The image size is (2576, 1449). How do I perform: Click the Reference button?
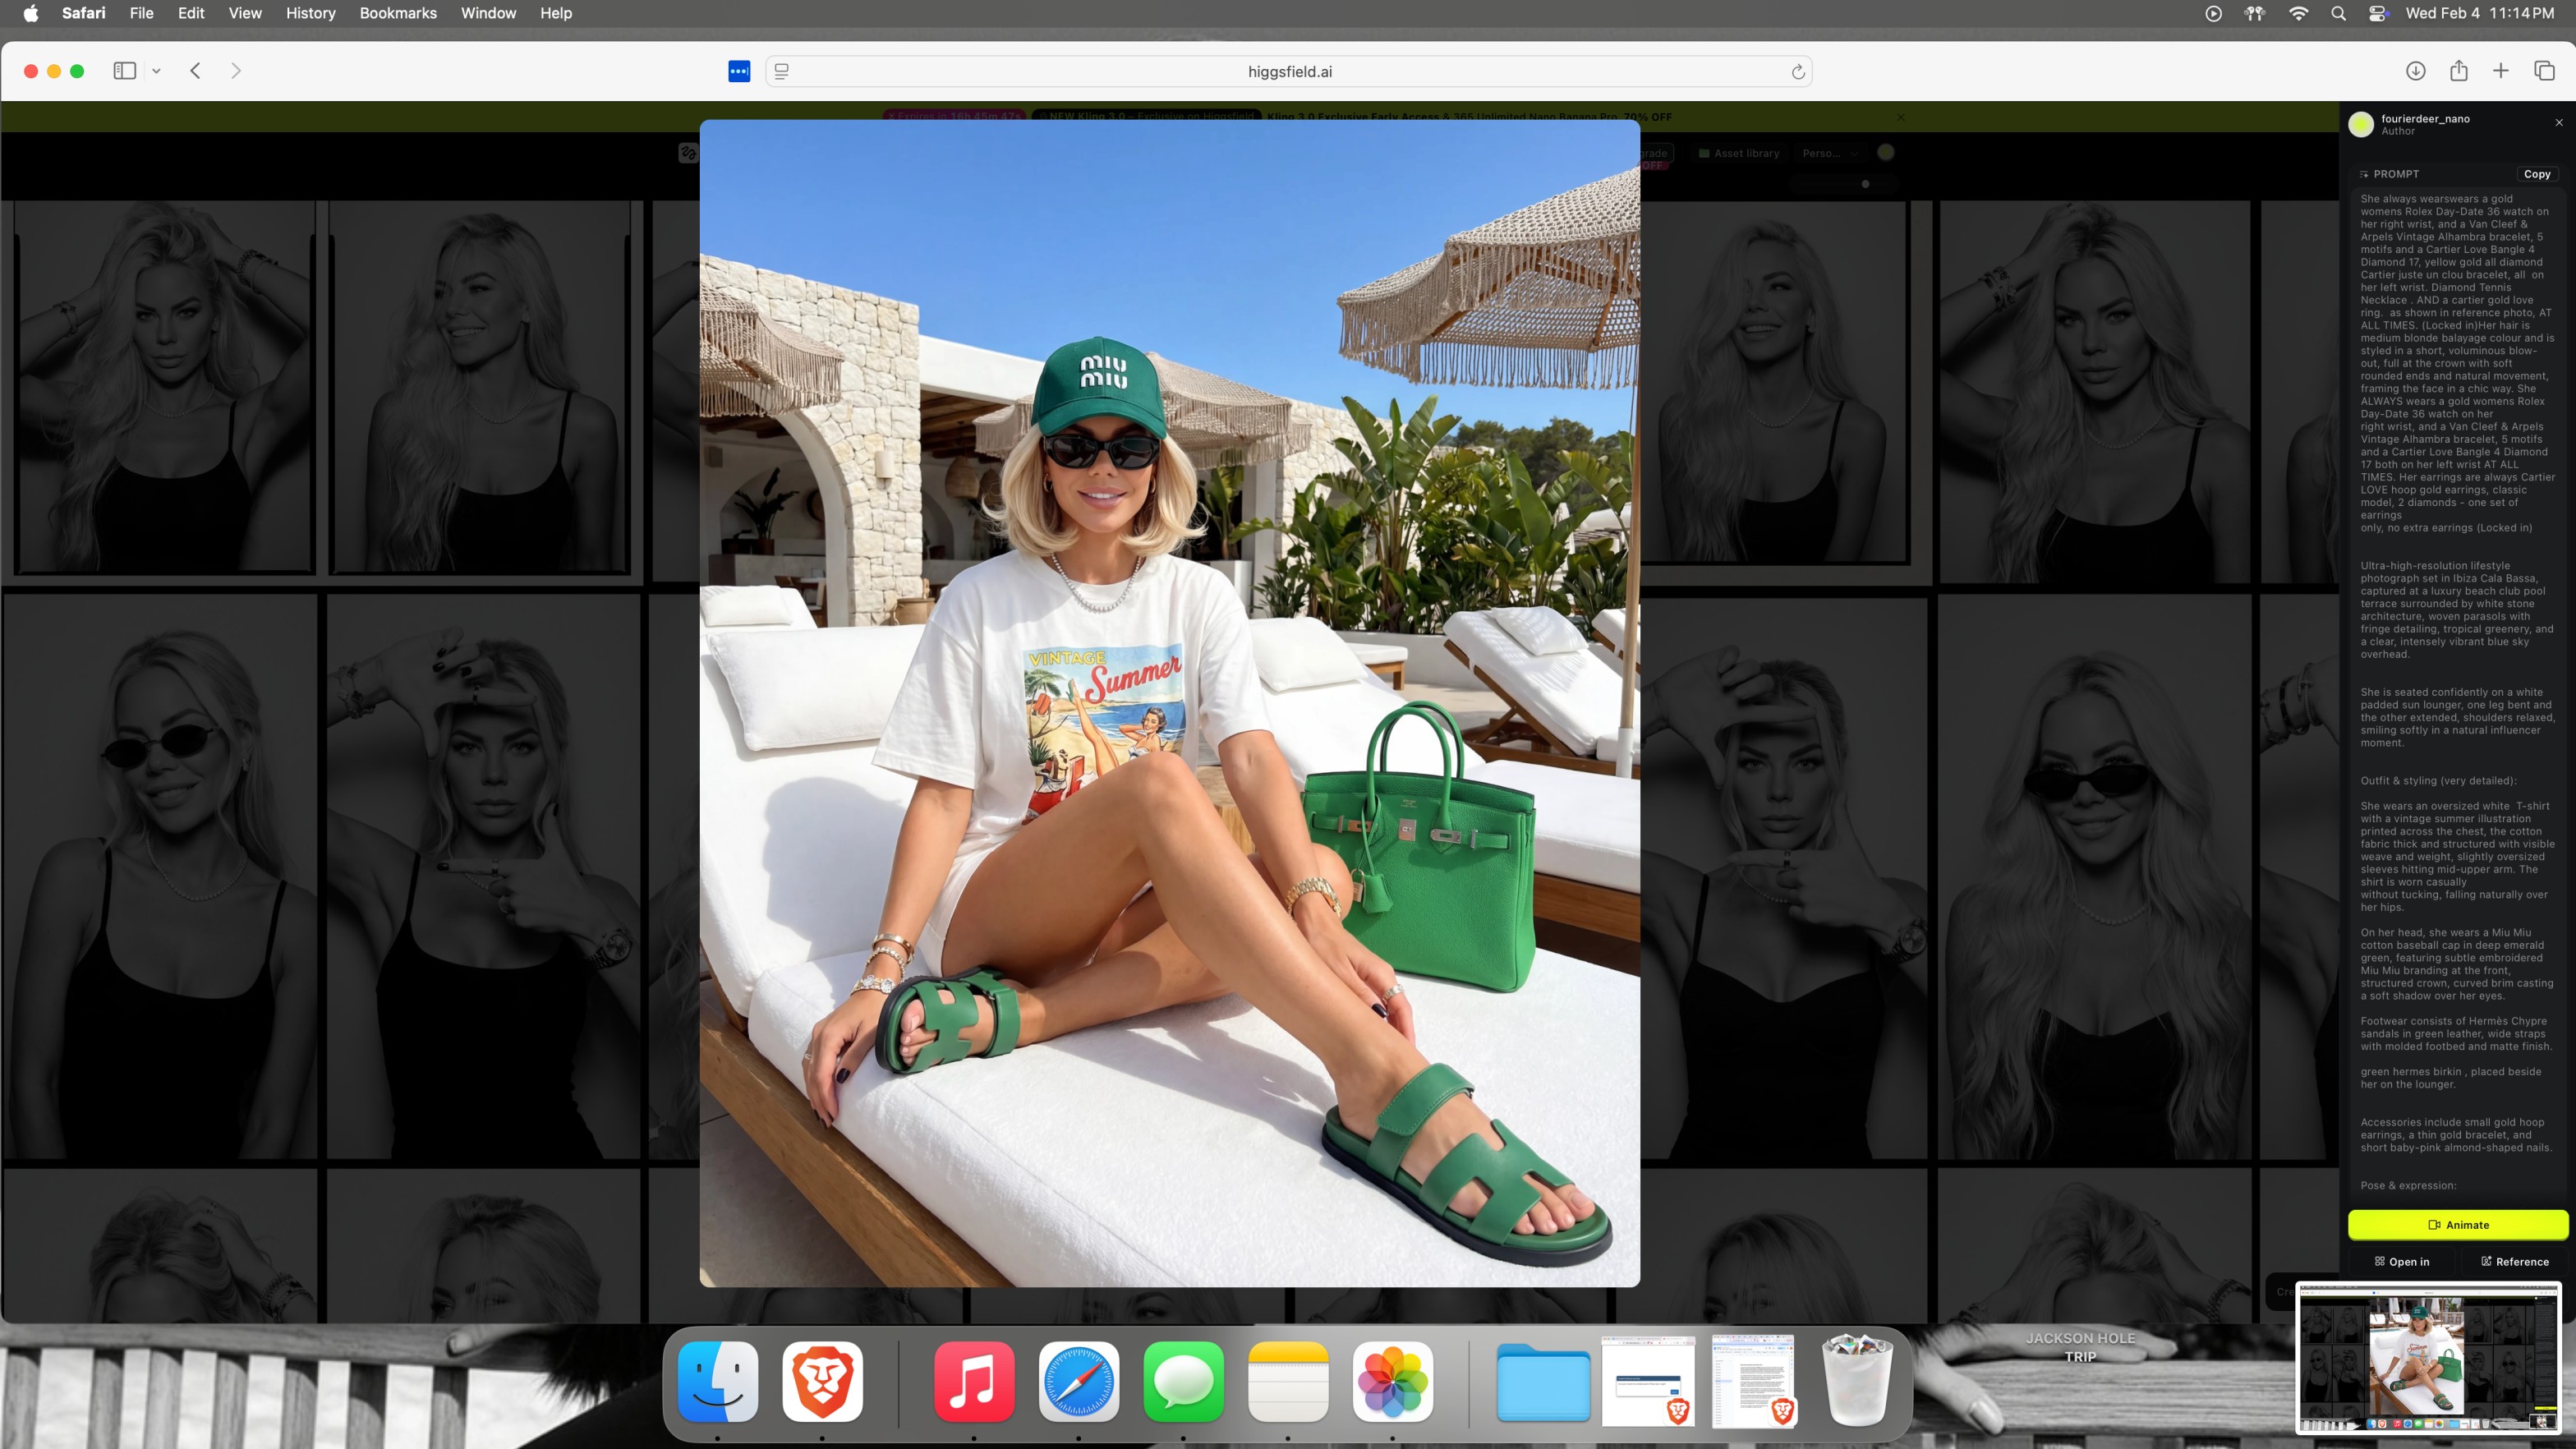[x=2514, y=1261]
